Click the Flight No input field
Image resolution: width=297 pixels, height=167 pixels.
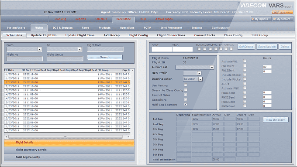[24, 58]
